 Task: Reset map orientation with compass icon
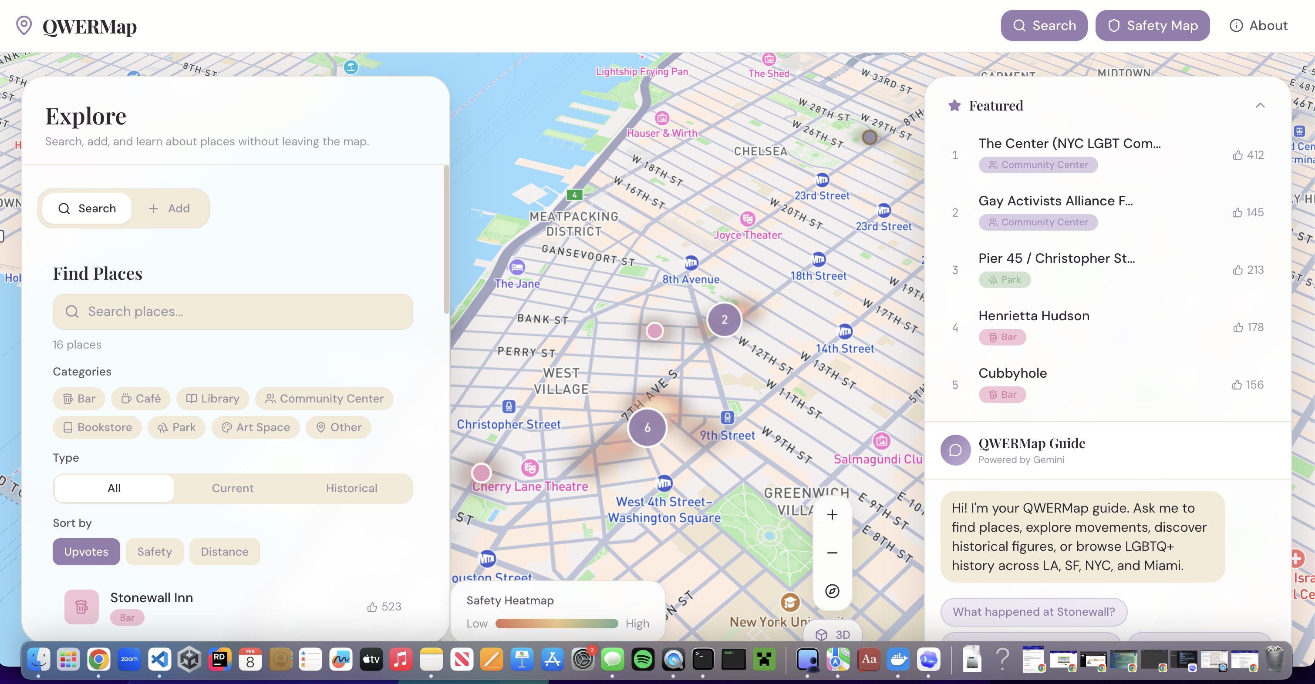(832, 591)
